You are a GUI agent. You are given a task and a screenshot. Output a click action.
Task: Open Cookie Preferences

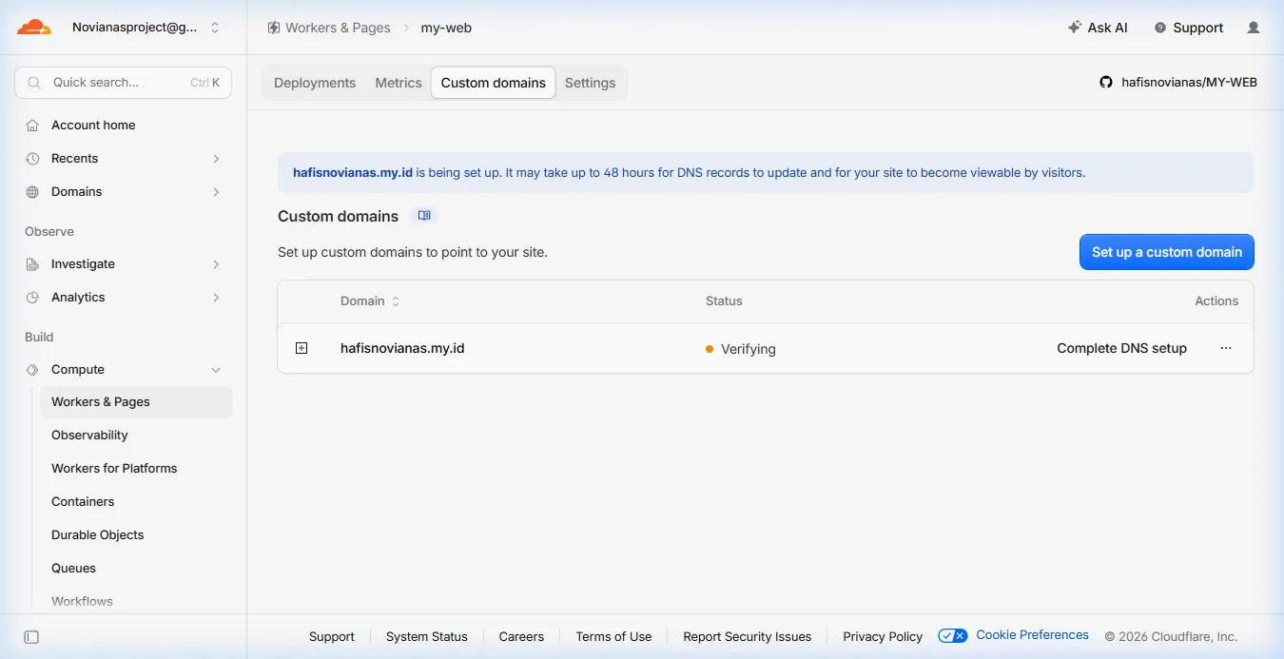coord(1033,635)
